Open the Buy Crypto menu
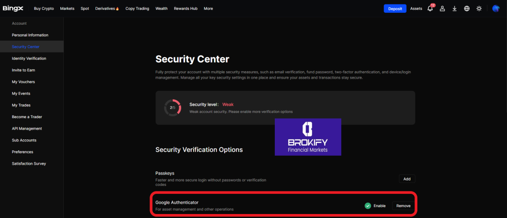Viewport: 507px width, 218px height. 44,9
